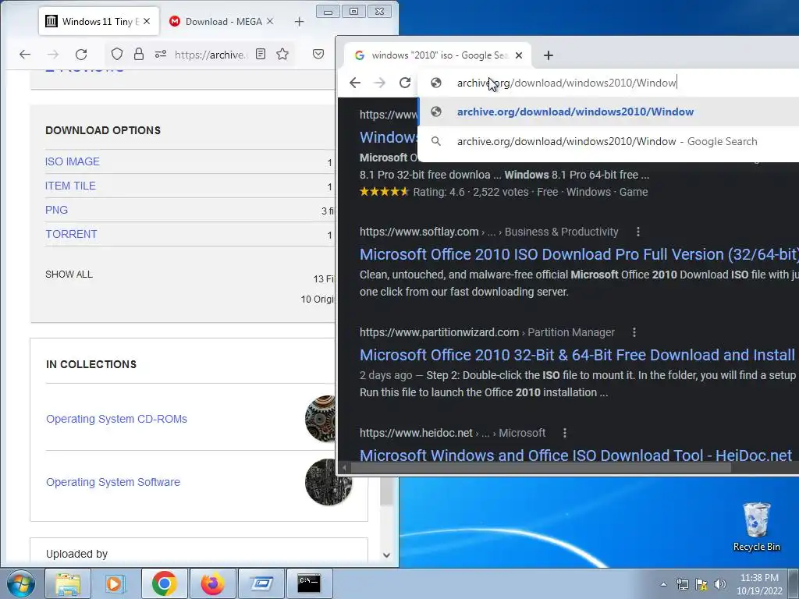
Task: Open the blue window app on the taskbar
Action: click(x=261, y=583)
